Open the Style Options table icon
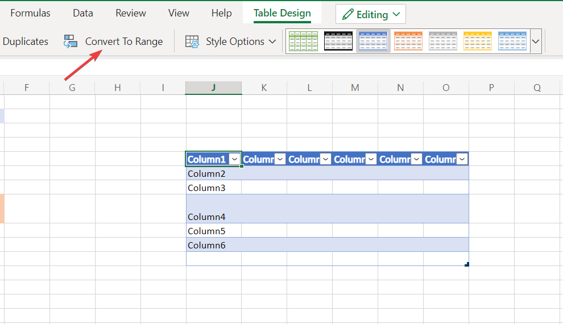The width and height of the screenshot is (563, 324). coord(192,41)
